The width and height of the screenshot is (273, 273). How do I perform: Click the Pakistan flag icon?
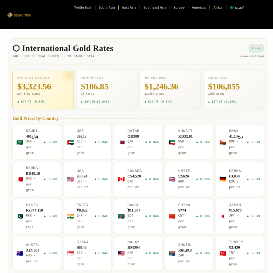[x=20, y=216]
